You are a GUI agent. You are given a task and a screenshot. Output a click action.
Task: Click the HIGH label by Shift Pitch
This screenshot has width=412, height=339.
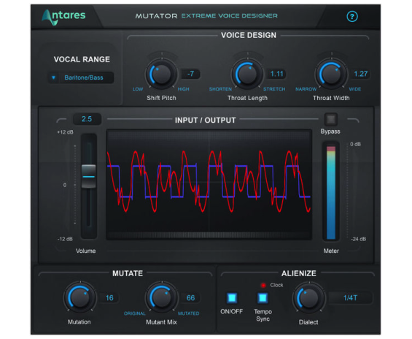183,89
